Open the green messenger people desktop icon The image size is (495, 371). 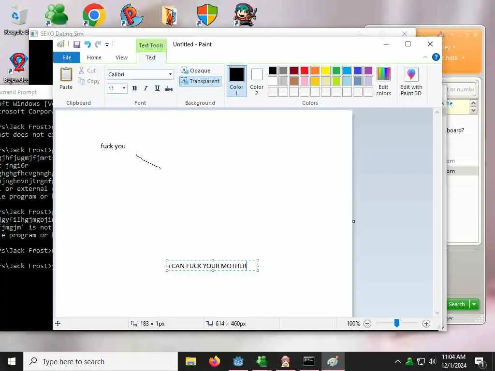(x=56, y=15)
